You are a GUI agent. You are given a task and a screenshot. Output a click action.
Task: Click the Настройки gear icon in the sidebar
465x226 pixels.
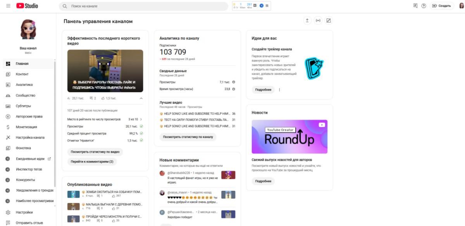pos(8,212)
